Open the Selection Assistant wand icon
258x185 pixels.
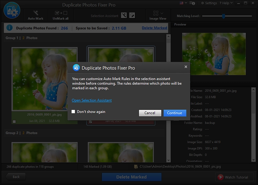[124, 15]
